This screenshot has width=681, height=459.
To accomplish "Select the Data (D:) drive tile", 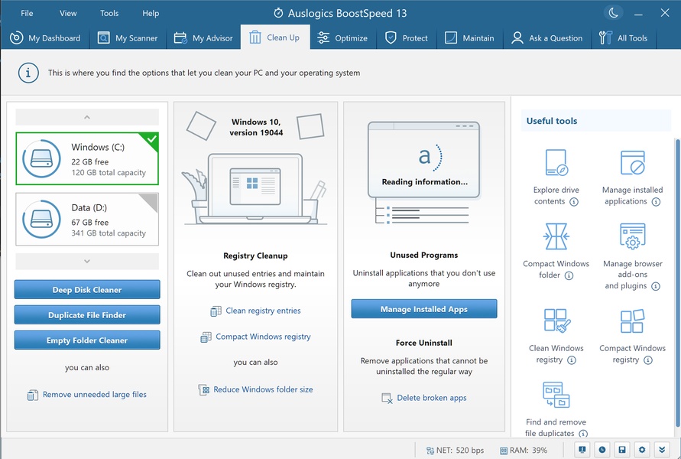I will [87, 220].
